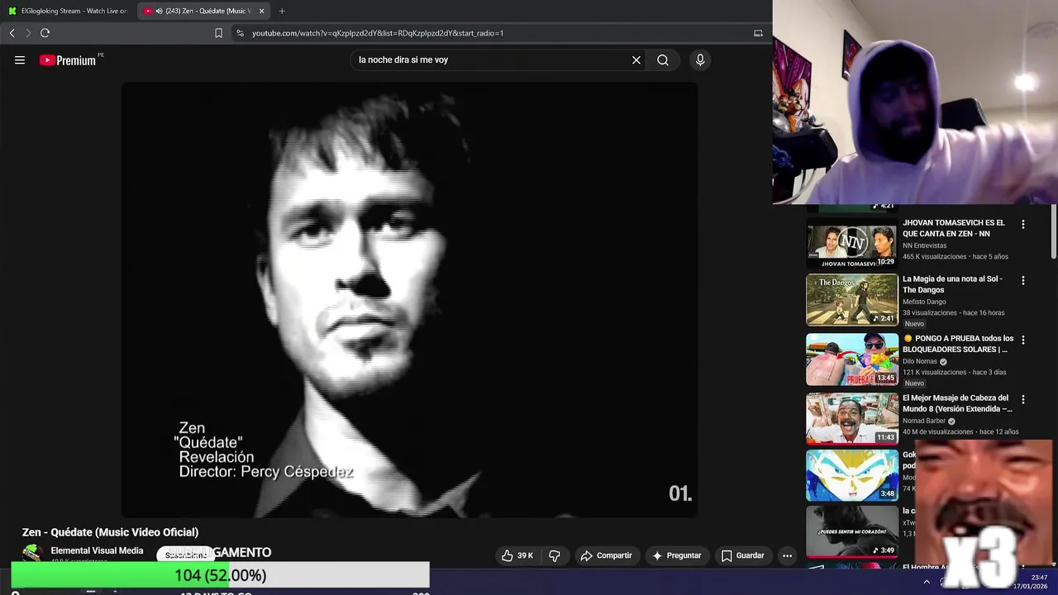Open options menu for BLOQUEADORES SOLARES video
The image size is (1058, 595).
coord(1023,340)
